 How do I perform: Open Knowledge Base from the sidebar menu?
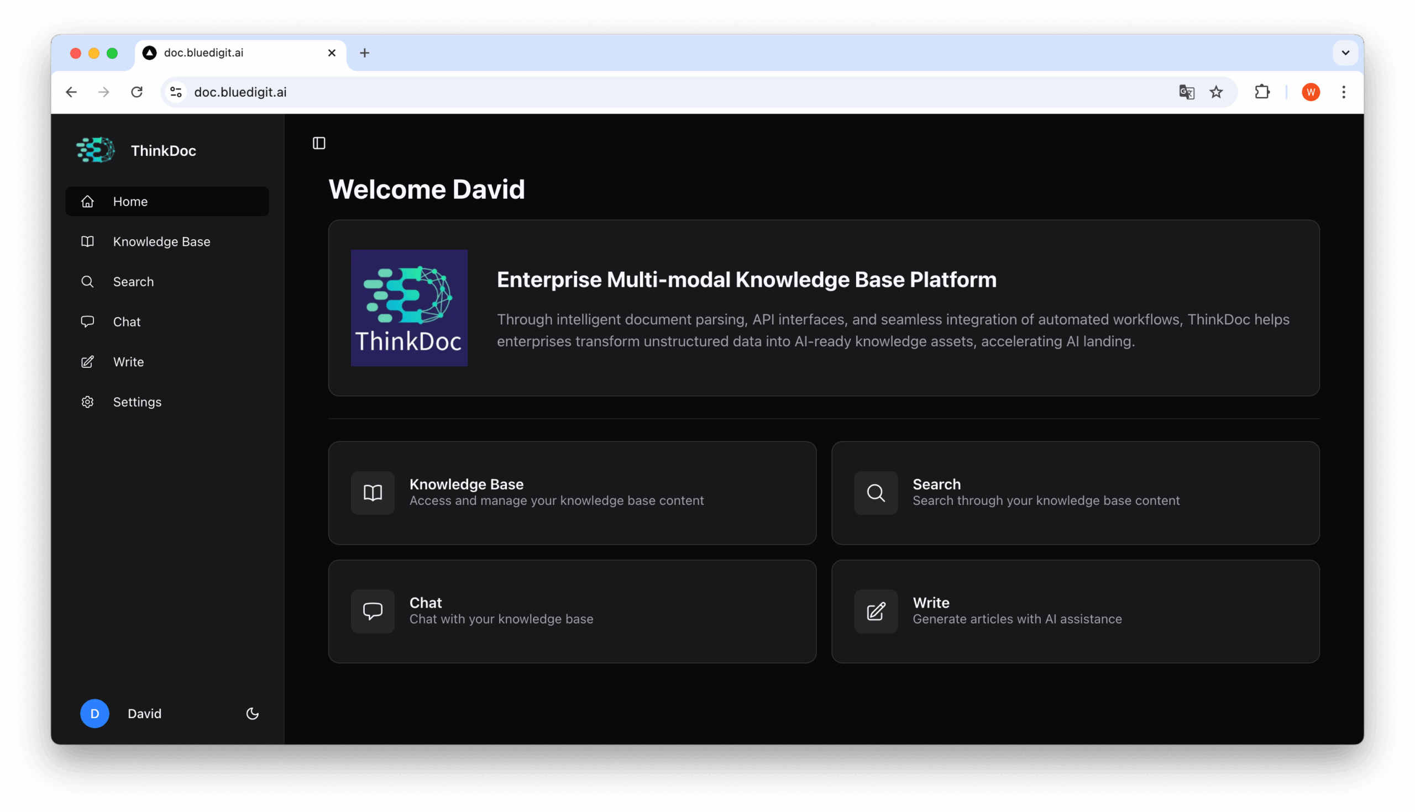(167, 241)
